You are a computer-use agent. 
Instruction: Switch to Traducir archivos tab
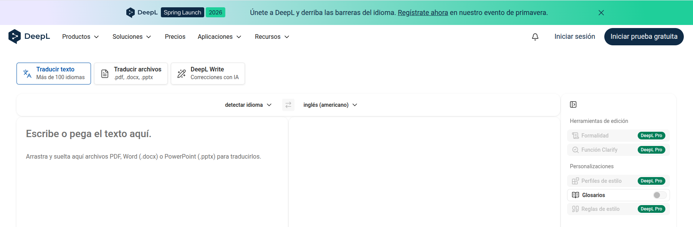click(x=131, y=73)
